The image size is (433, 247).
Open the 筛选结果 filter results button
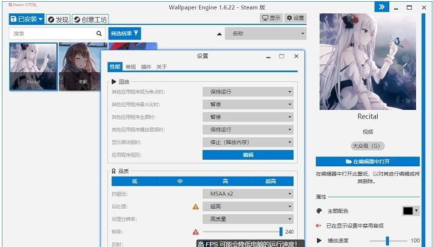click(124, 33)
